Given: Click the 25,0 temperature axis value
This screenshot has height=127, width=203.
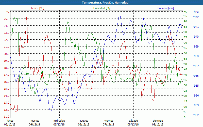Looking at the screenshot, I should pos(7,19).
